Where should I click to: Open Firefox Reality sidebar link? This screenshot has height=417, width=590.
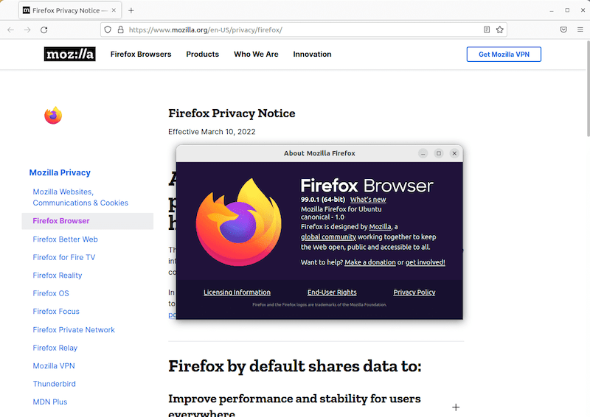coord(58,276)
